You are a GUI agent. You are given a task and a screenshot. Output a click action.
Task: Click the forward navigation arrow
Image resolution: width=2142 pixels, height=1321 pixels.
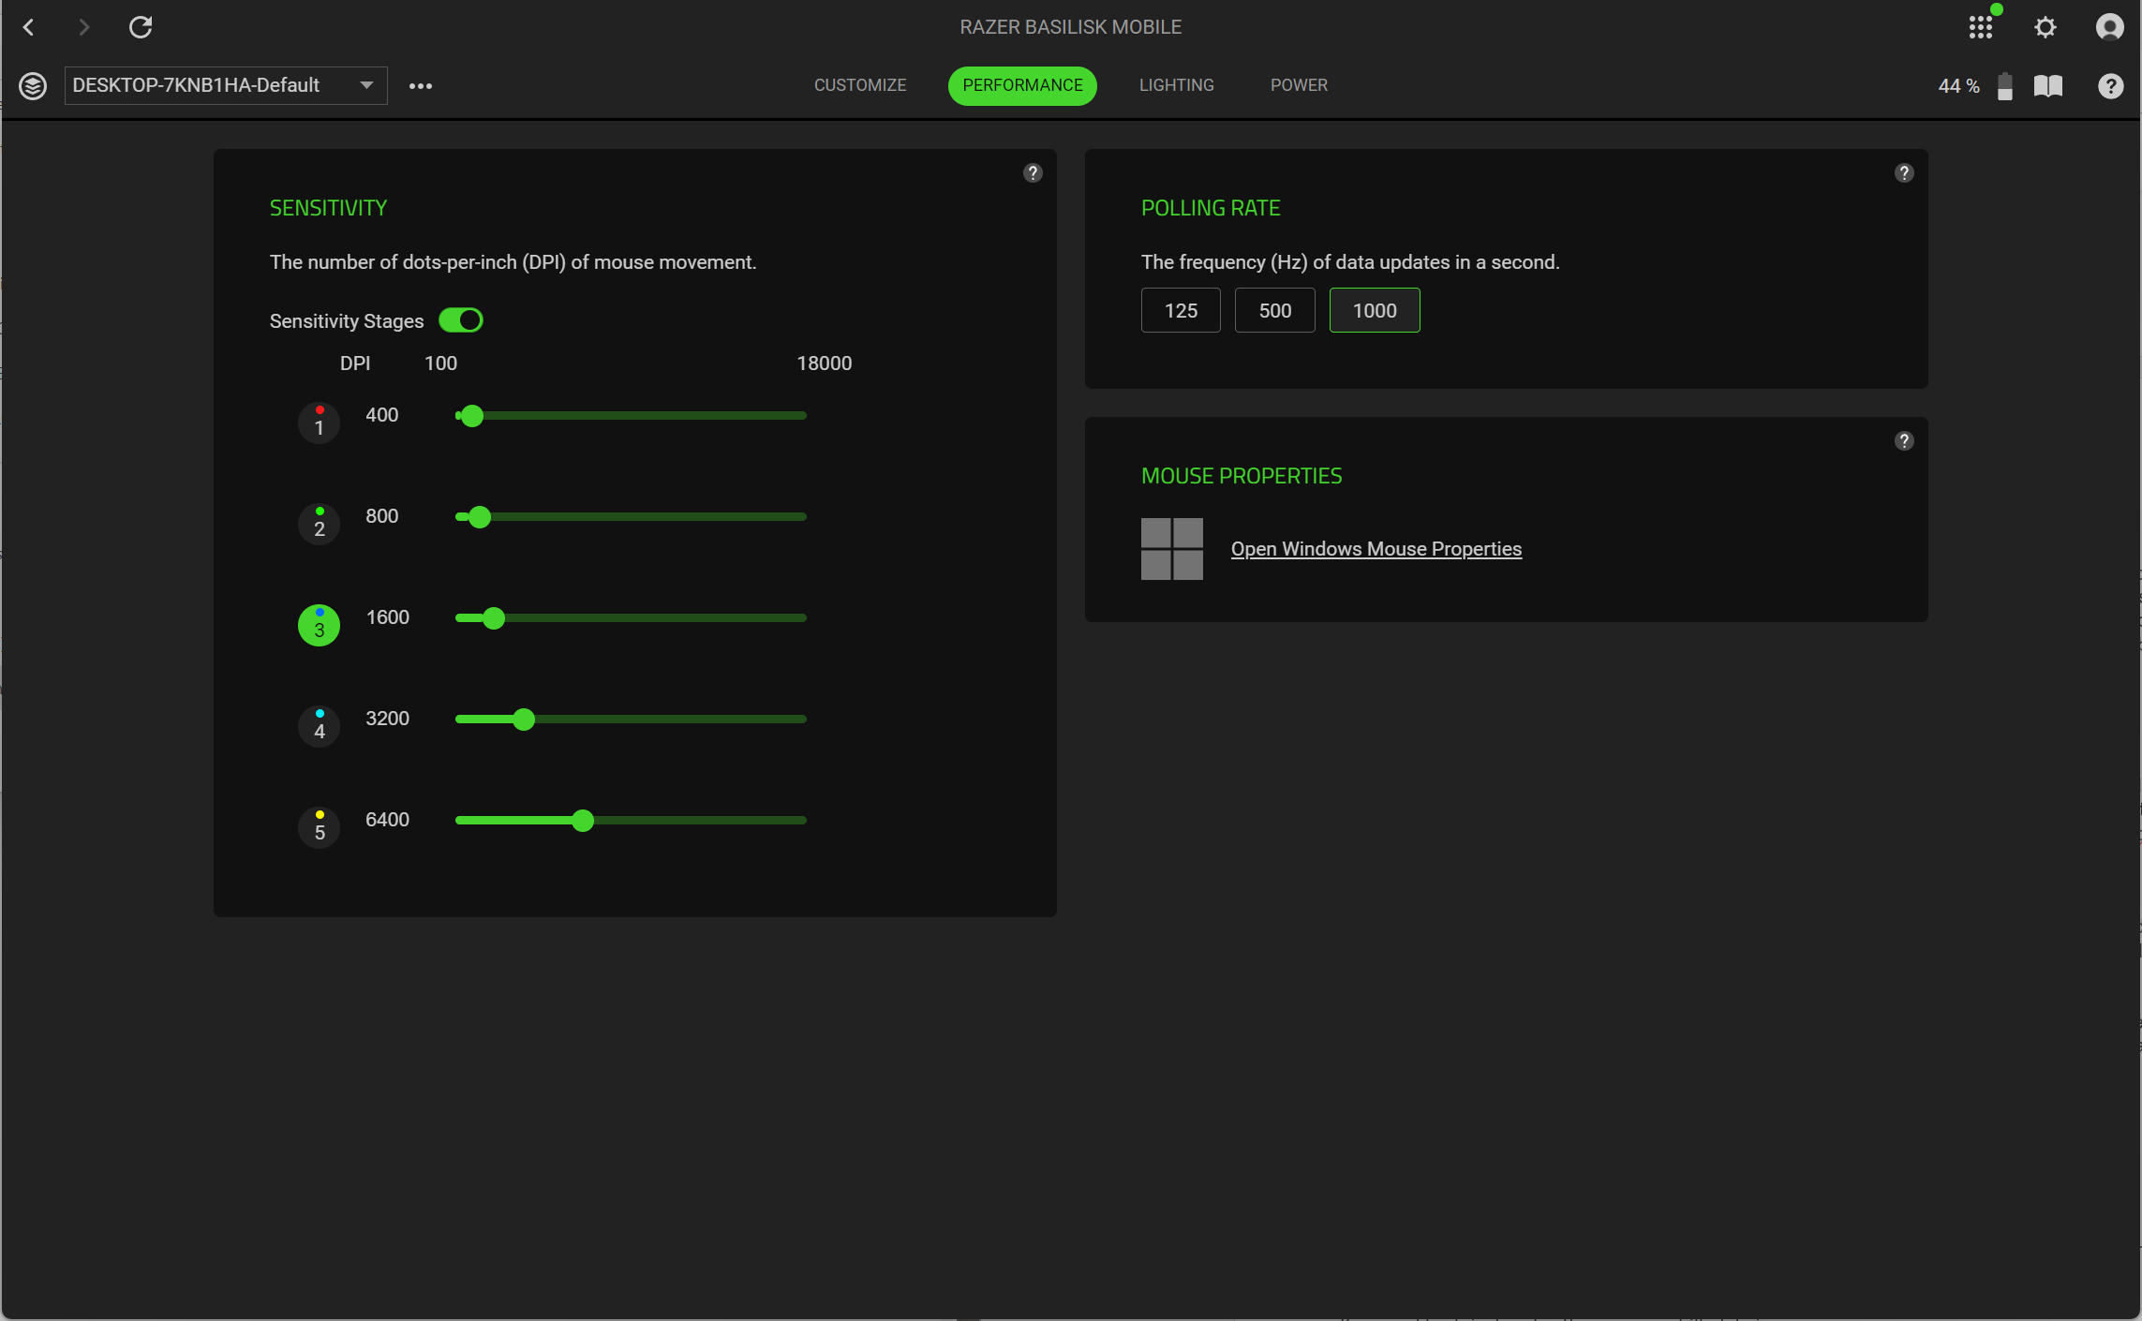pyautogui.click(x=84, y=27)
